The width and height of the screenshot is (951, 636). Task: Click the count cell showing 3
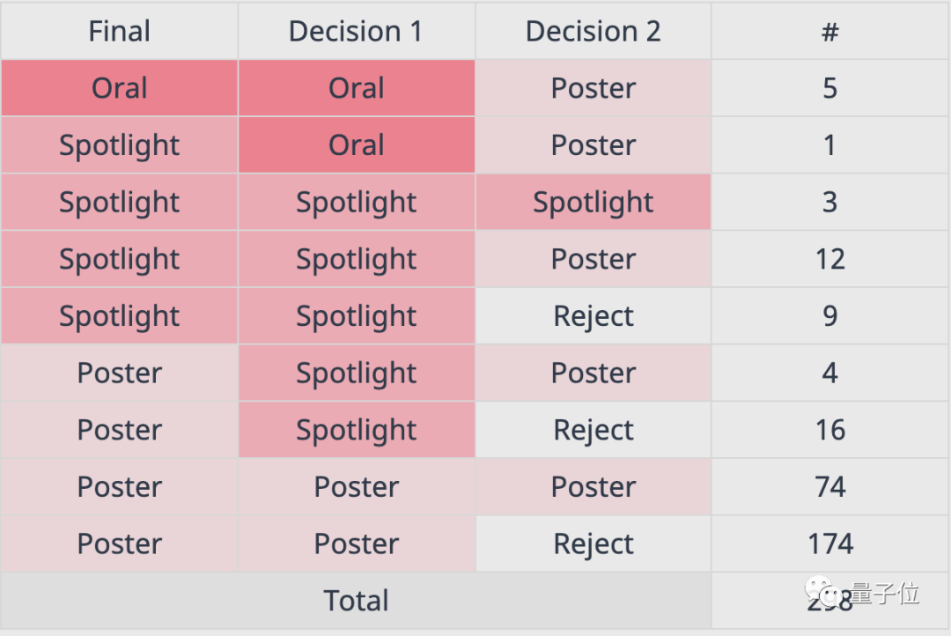[829, 203]
